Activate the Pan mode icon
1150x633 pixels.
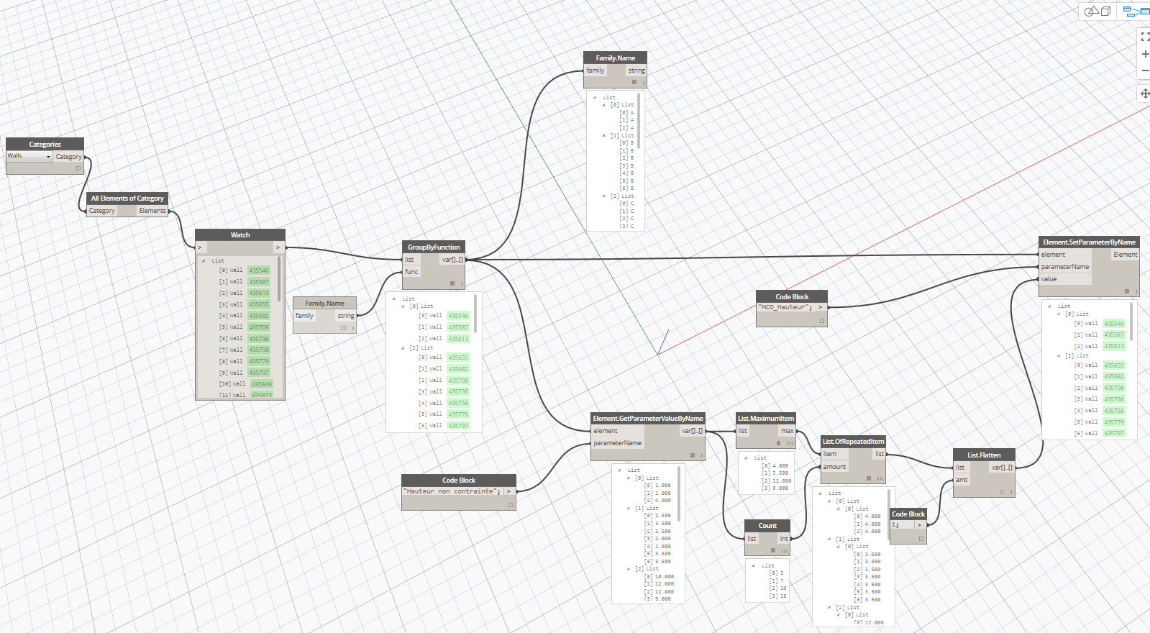pos(1144,94)
